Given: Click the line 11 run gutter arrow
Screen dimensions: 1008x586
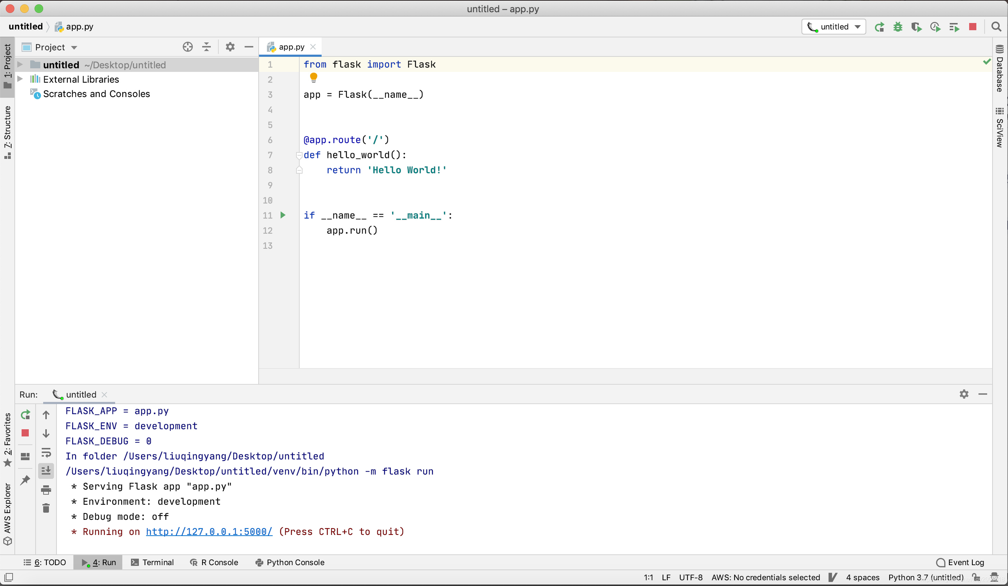Looking at the screenshot, I should click(283, 215).
